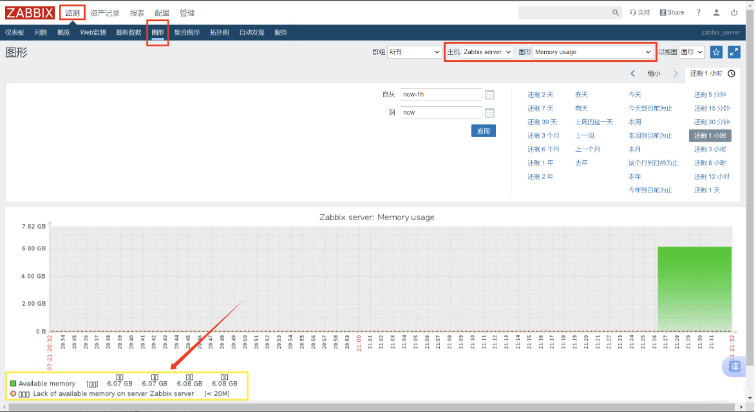
Task: Open the user profile icon
Action: 716,12
